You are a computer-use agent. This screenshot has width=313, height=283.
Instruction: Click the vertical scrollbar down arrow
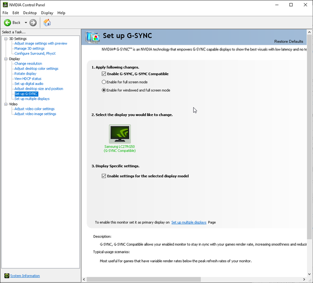point(309,274)
